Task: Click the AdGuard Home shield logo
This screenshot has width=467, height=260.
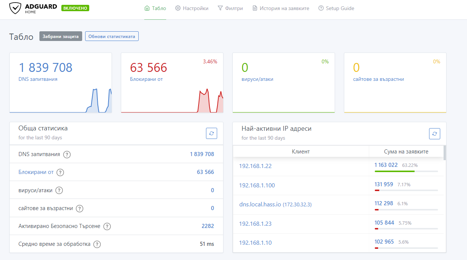Action: coord(15,8)
